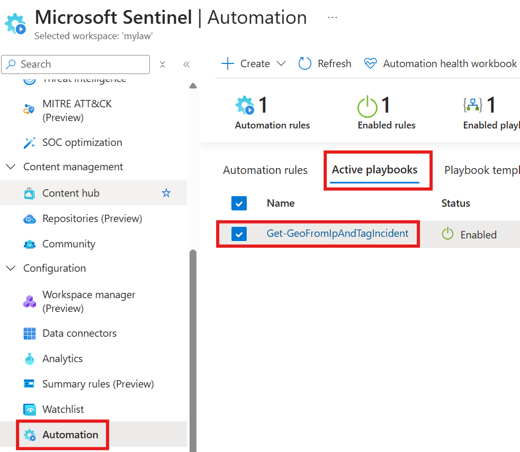Uncheck the Get-GeoFromIpAndTagIncident row checkbox
The height and width of the screenshot is (452, 520).
pos(239,234)
